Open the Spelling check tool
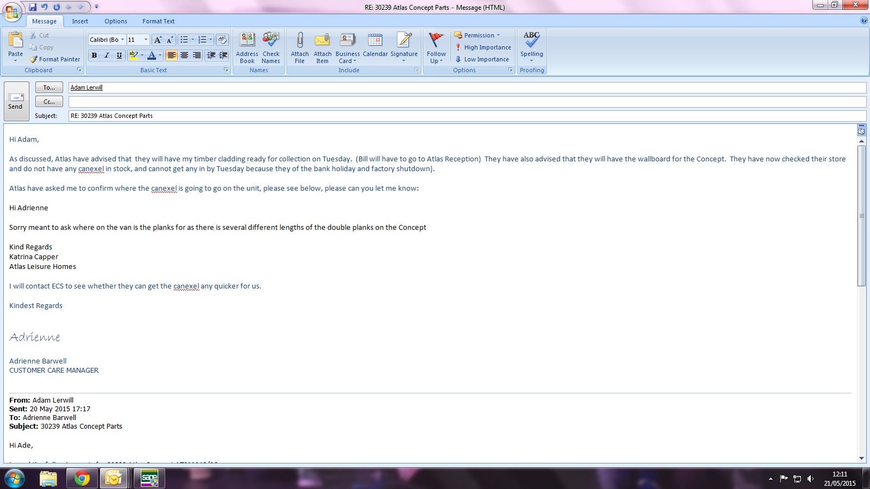Screen dimensions: 870x489 (531, 48)
